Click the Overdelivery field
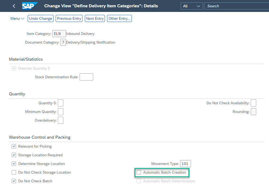This screenshot has width=269, height=188. click(x=61, y=120)
